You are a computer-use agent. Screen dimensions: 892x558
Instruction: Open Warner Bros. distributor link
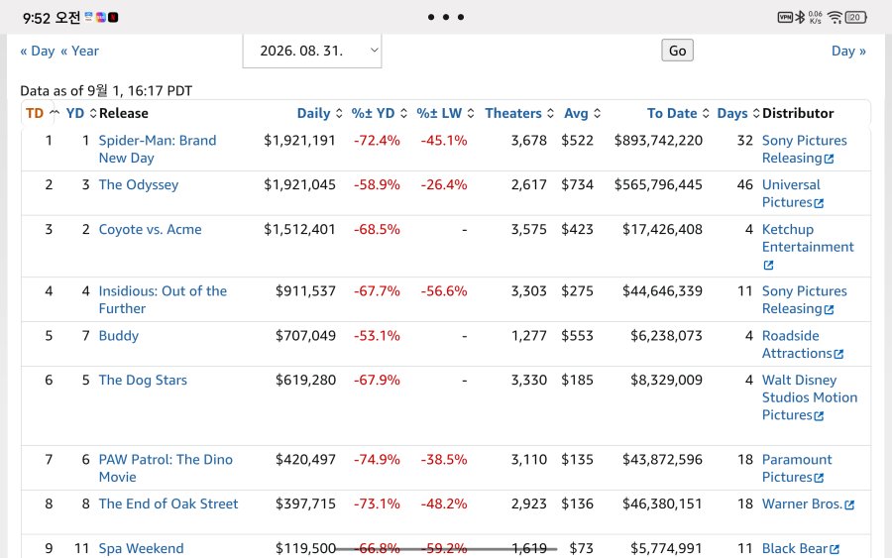(x=802, y=503)
